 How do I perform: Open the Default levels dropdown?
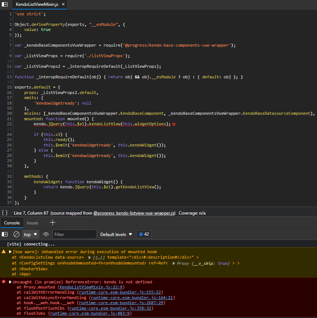coord(116,234)
